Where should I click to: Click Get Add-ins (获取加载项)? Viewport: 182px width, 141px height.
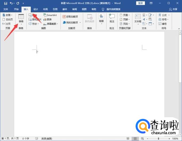70,16
